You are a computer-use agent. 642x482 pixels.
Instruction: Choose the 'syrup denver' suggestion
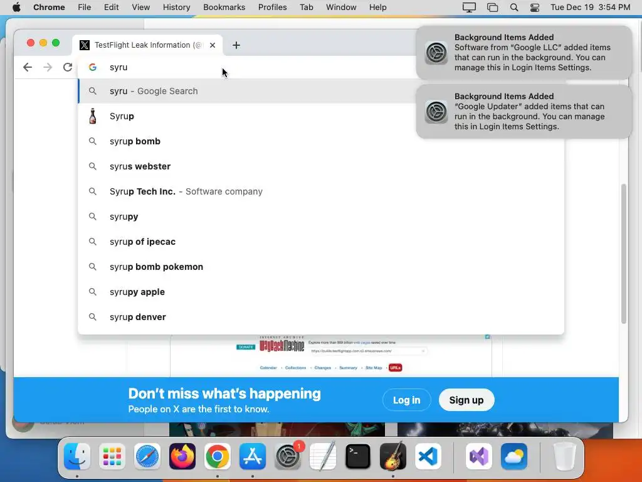(x=321, y=317)
